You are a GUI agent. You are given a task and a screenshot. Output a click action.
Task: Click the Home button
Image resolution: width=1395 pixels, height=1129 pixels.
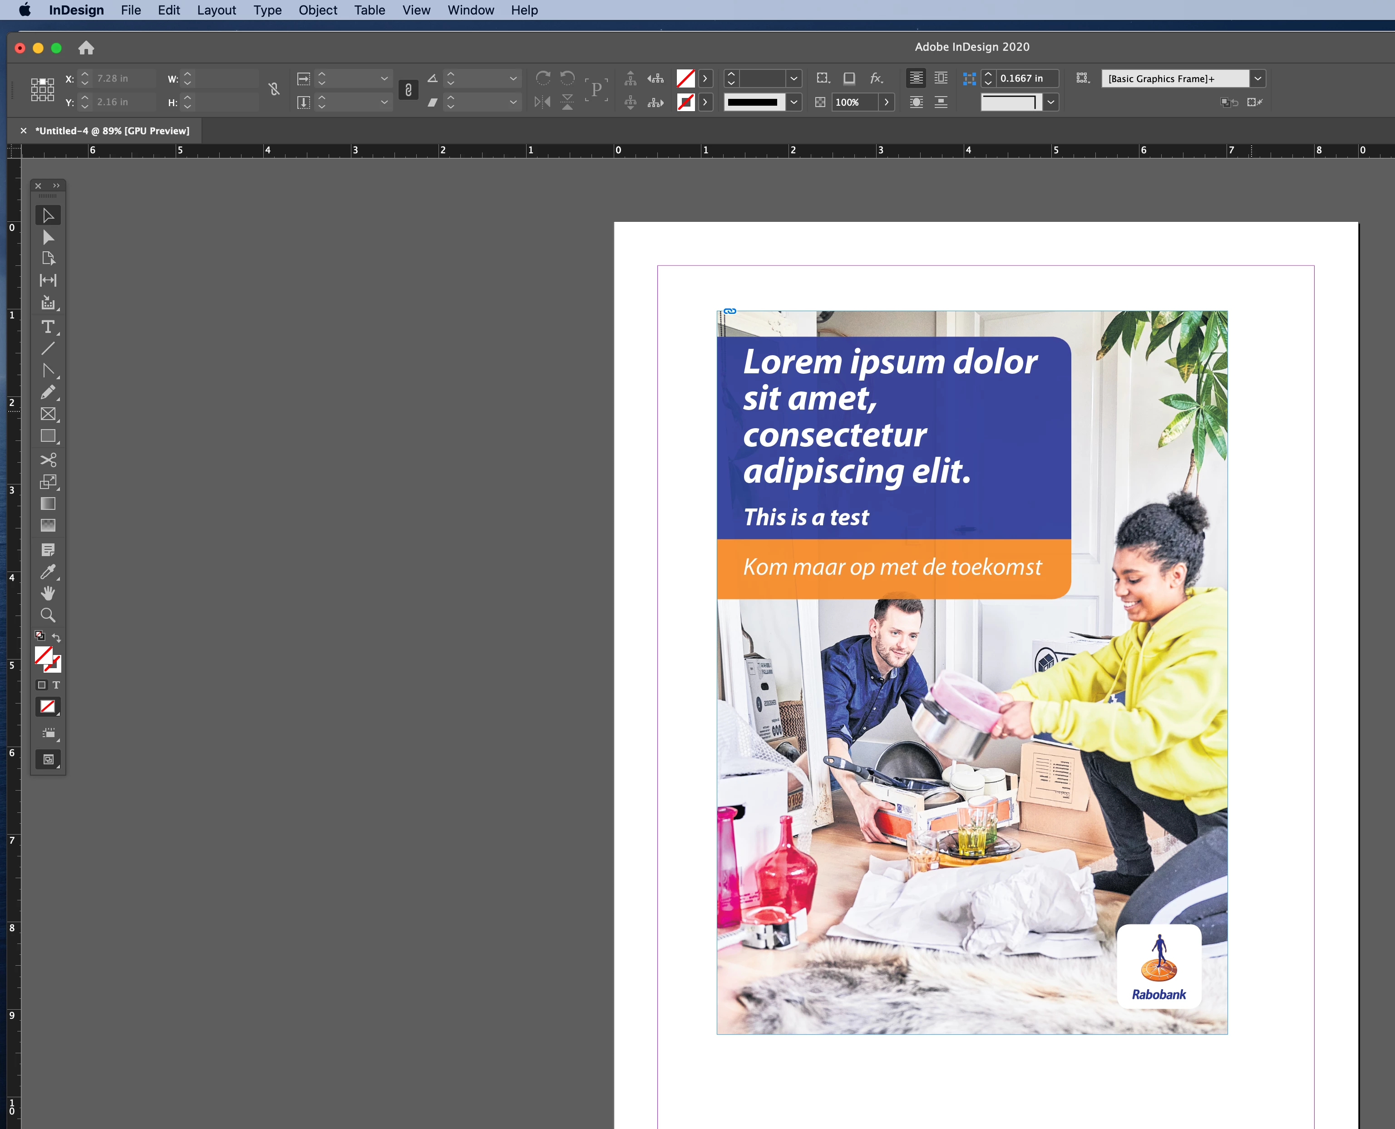[86, 48]
